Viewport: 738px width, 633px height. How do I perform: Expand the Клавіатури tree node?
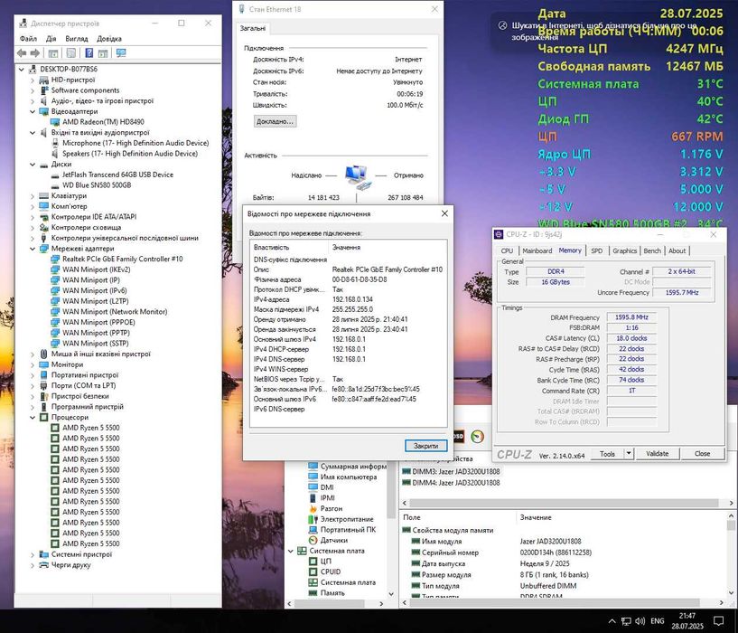[33, 195]
